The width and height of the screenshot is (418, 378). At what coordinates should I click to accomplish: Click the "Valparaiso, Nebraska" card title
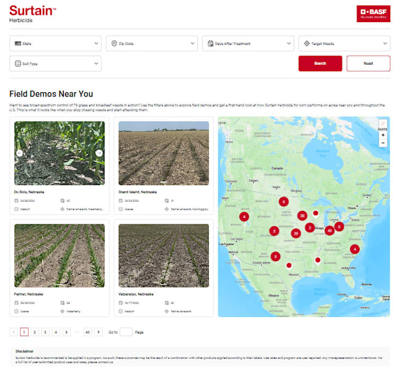[x=136, y=294]
